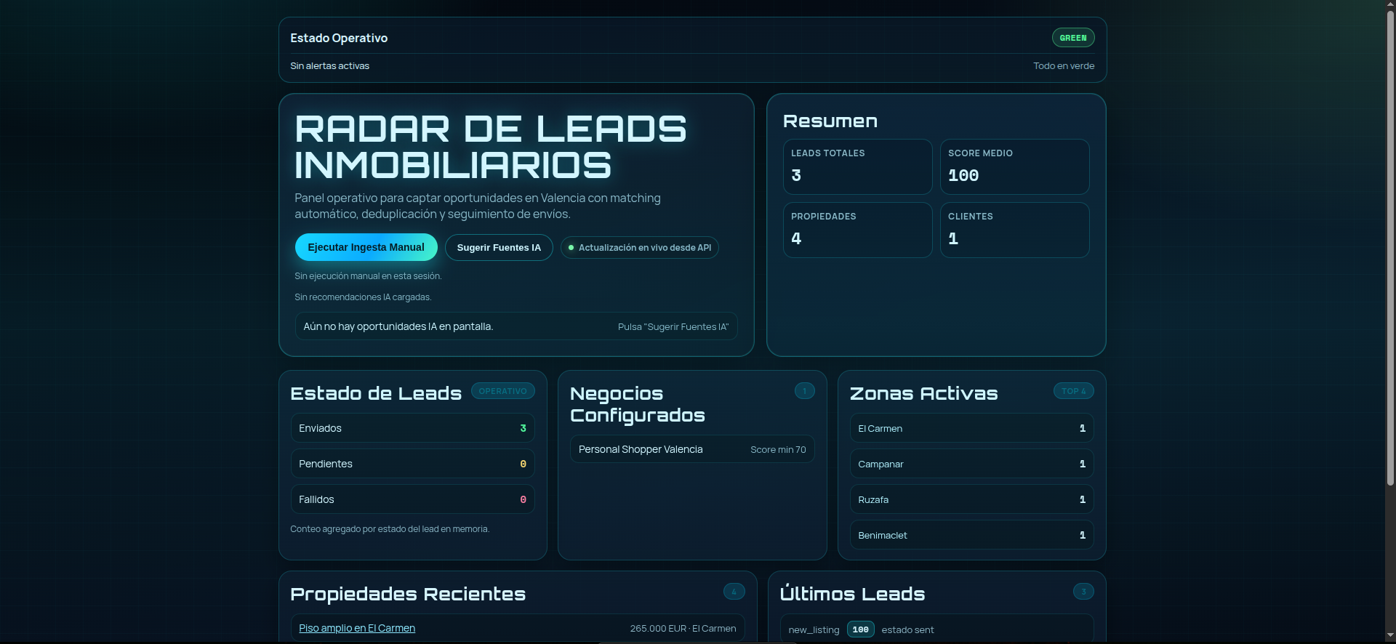Click the Todo en verde status text

point(1063,66)
